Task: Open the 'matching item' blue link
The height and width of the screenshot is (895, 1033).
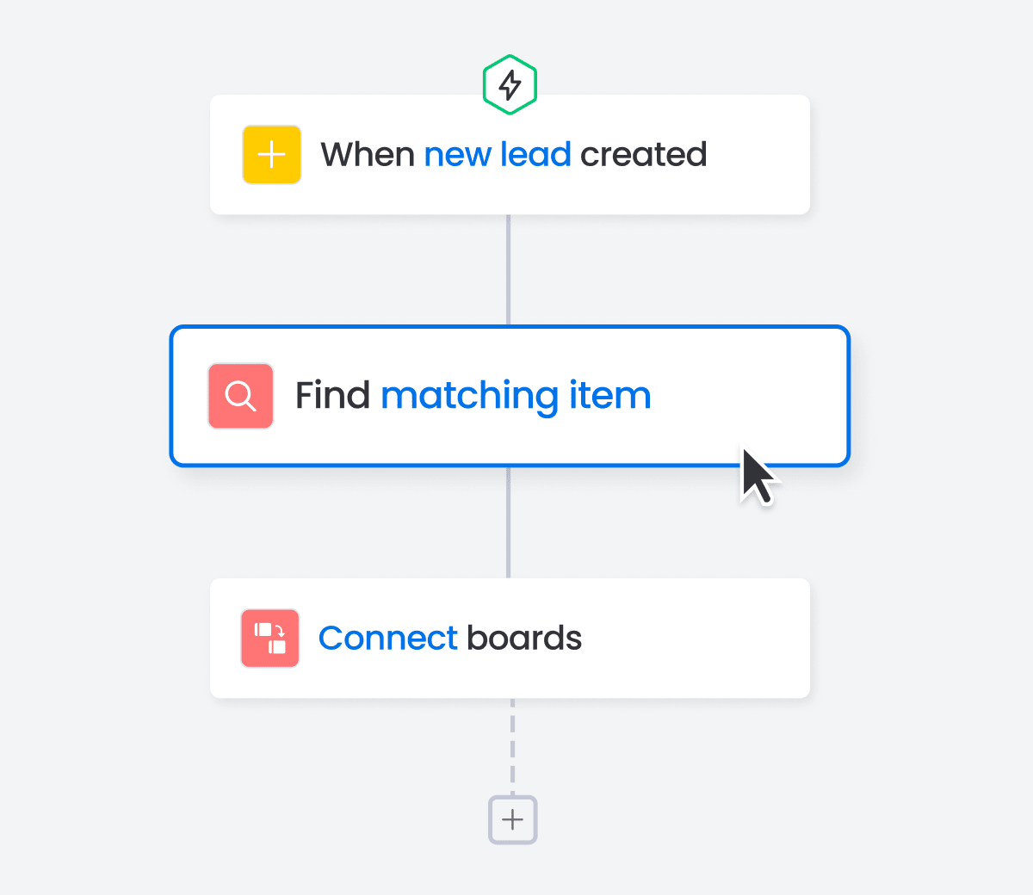Action: click(516, 396)
